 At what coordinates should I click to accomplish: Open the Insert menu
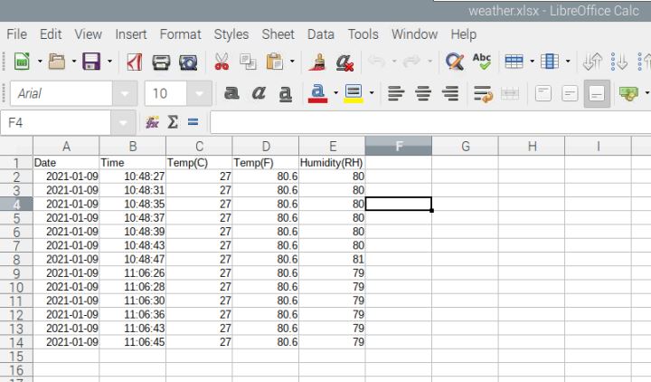pyautogui.click(x=131, y=34)
